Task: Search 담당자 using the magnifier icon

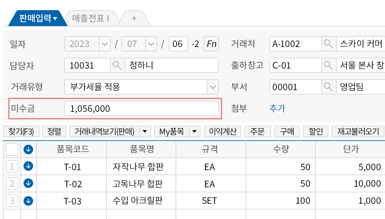Action: (x=117, y=65)
